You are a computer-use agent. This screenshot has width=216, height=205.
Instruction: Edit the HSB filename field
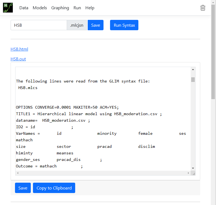[39, 25]
